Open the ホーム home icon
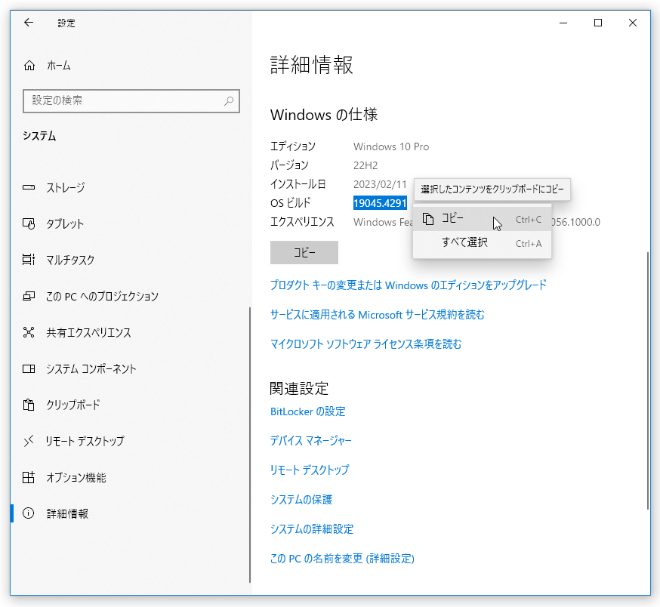660x607 pixels. coord(29,66)
